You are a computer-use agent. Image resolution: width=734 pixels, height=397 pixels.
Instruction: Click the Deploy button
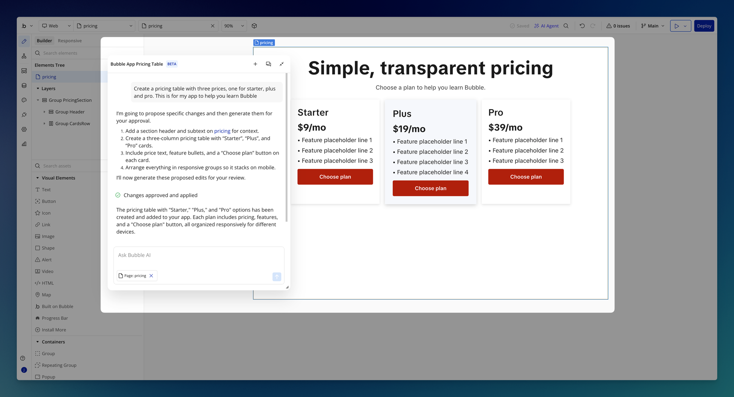coord(704,26)
